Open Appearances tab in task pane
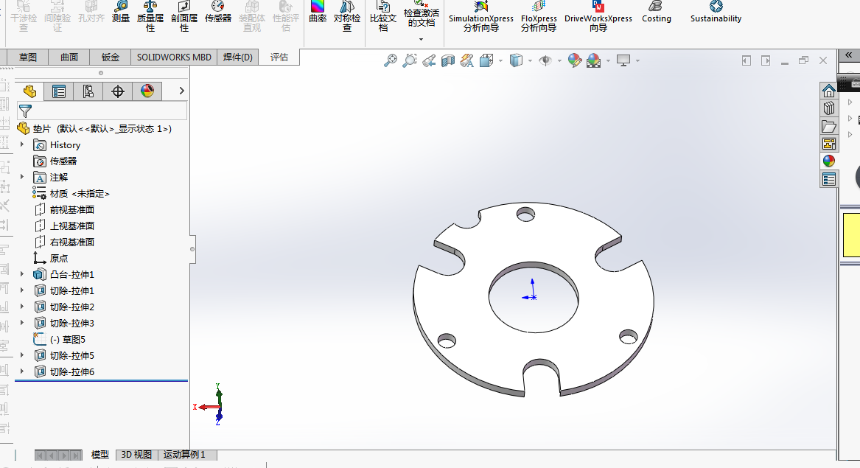This screenshot has width=860, height=468. (x=829, y=161)
